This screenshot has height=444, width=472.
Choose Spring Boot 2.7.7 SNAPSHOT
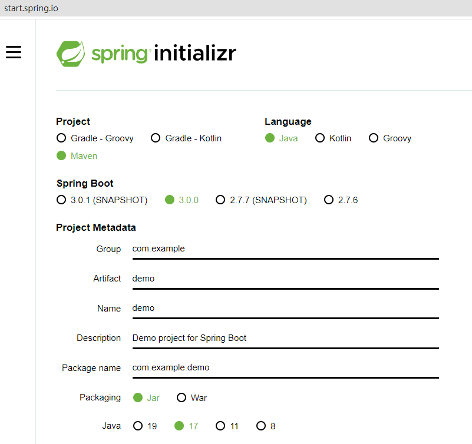point(220,200)
